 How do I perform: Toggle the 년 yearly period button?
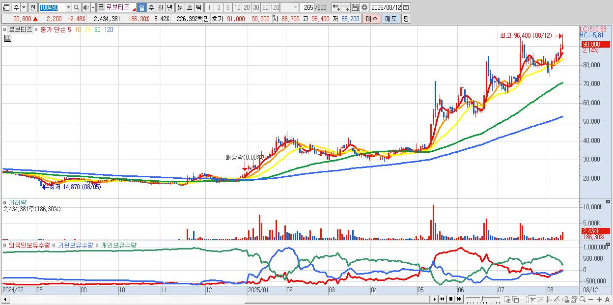pos(169,7)
